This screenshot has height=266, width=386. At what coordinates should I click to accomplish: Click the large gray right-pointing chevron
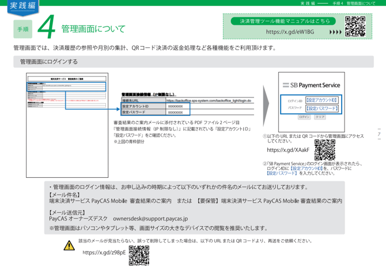click(x=266, y=102)
